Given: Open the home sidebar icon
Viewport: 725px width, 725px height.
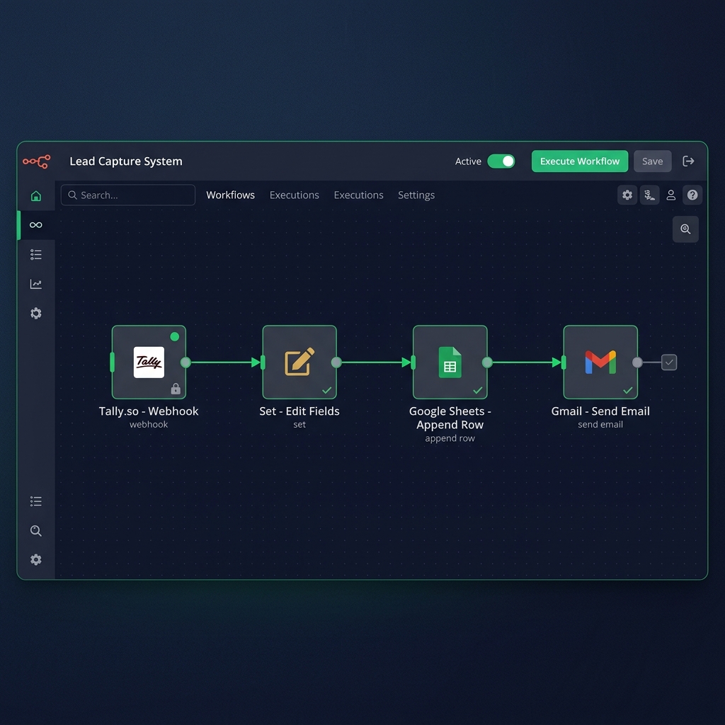Looking at the screenshot, I should [x=35, y=195].
